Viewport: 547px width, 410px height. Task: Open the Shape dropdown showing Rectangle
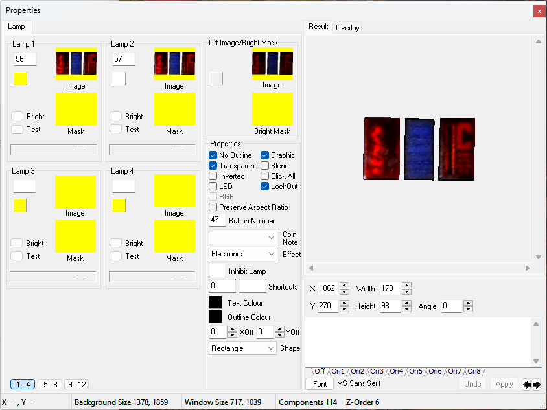[243, 348]
